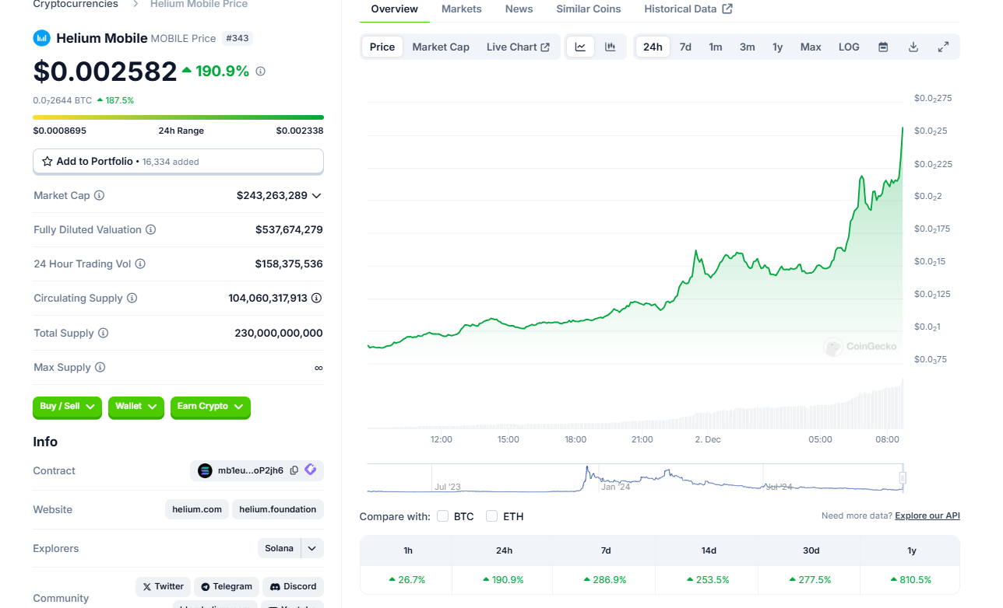The image size is (1003, 608).
Task: Open the Historical Data tab
Action: (x=688, y=9)
